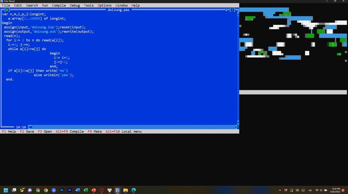
Task: Open the Edit menu
Action: (18, 5)
